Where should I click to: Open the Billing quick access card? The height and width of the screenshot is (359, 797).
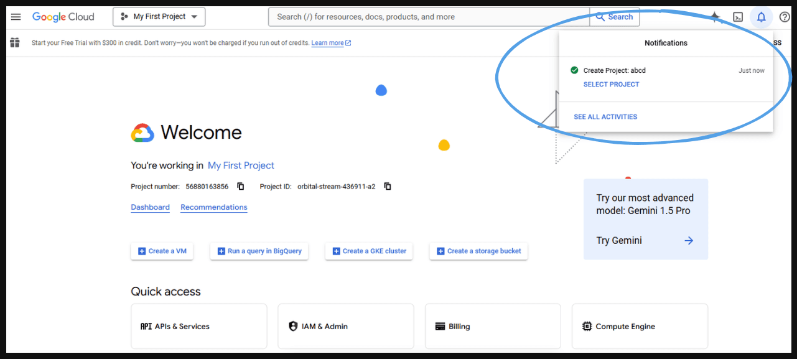pos(493,326)
